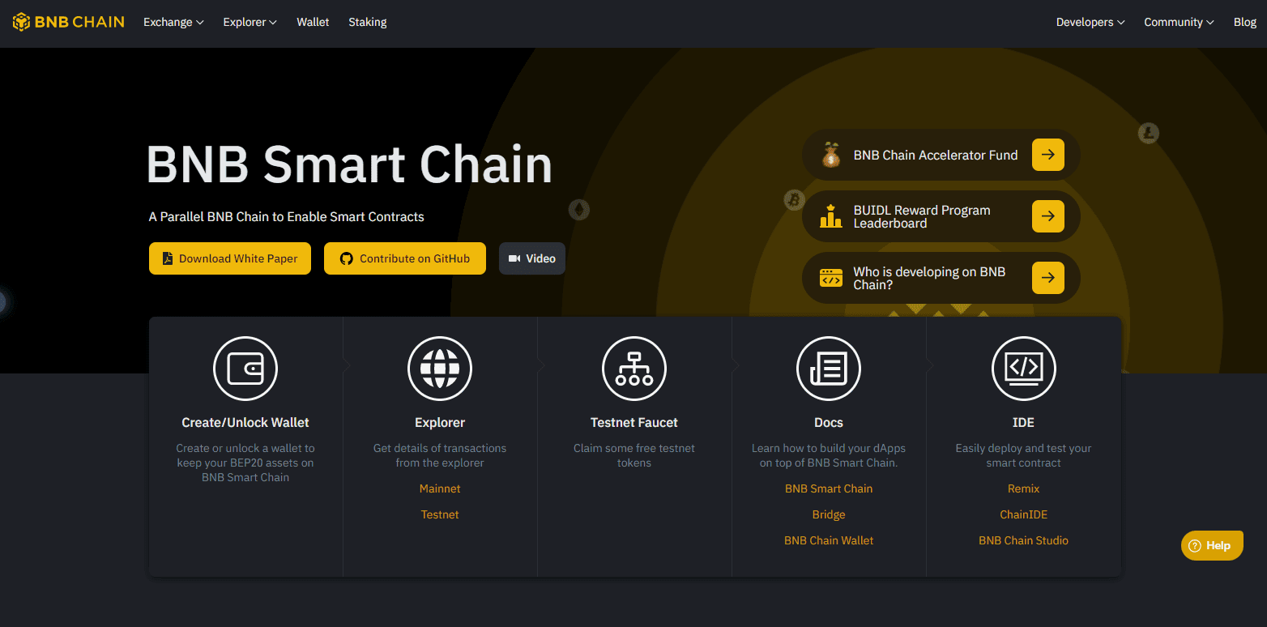Click 'Get details of transactions from the explorer' text
1267x627 pixels.
coord(440,455)
